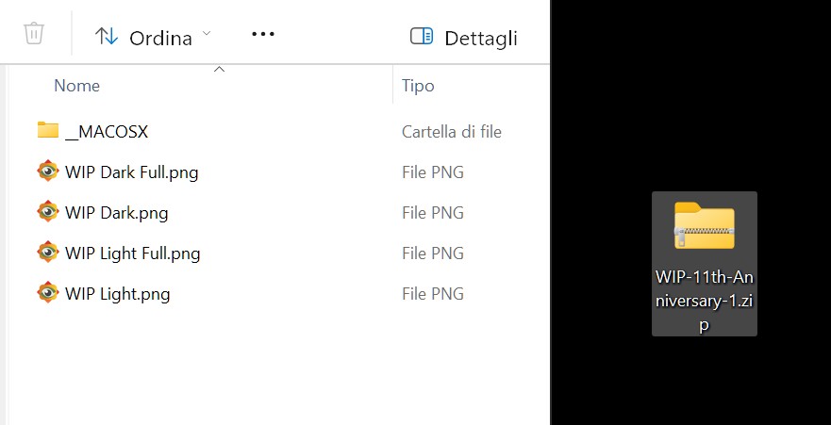Select the __MACOSX folder name
Screen dimensions: 831x425
point(107,132)
